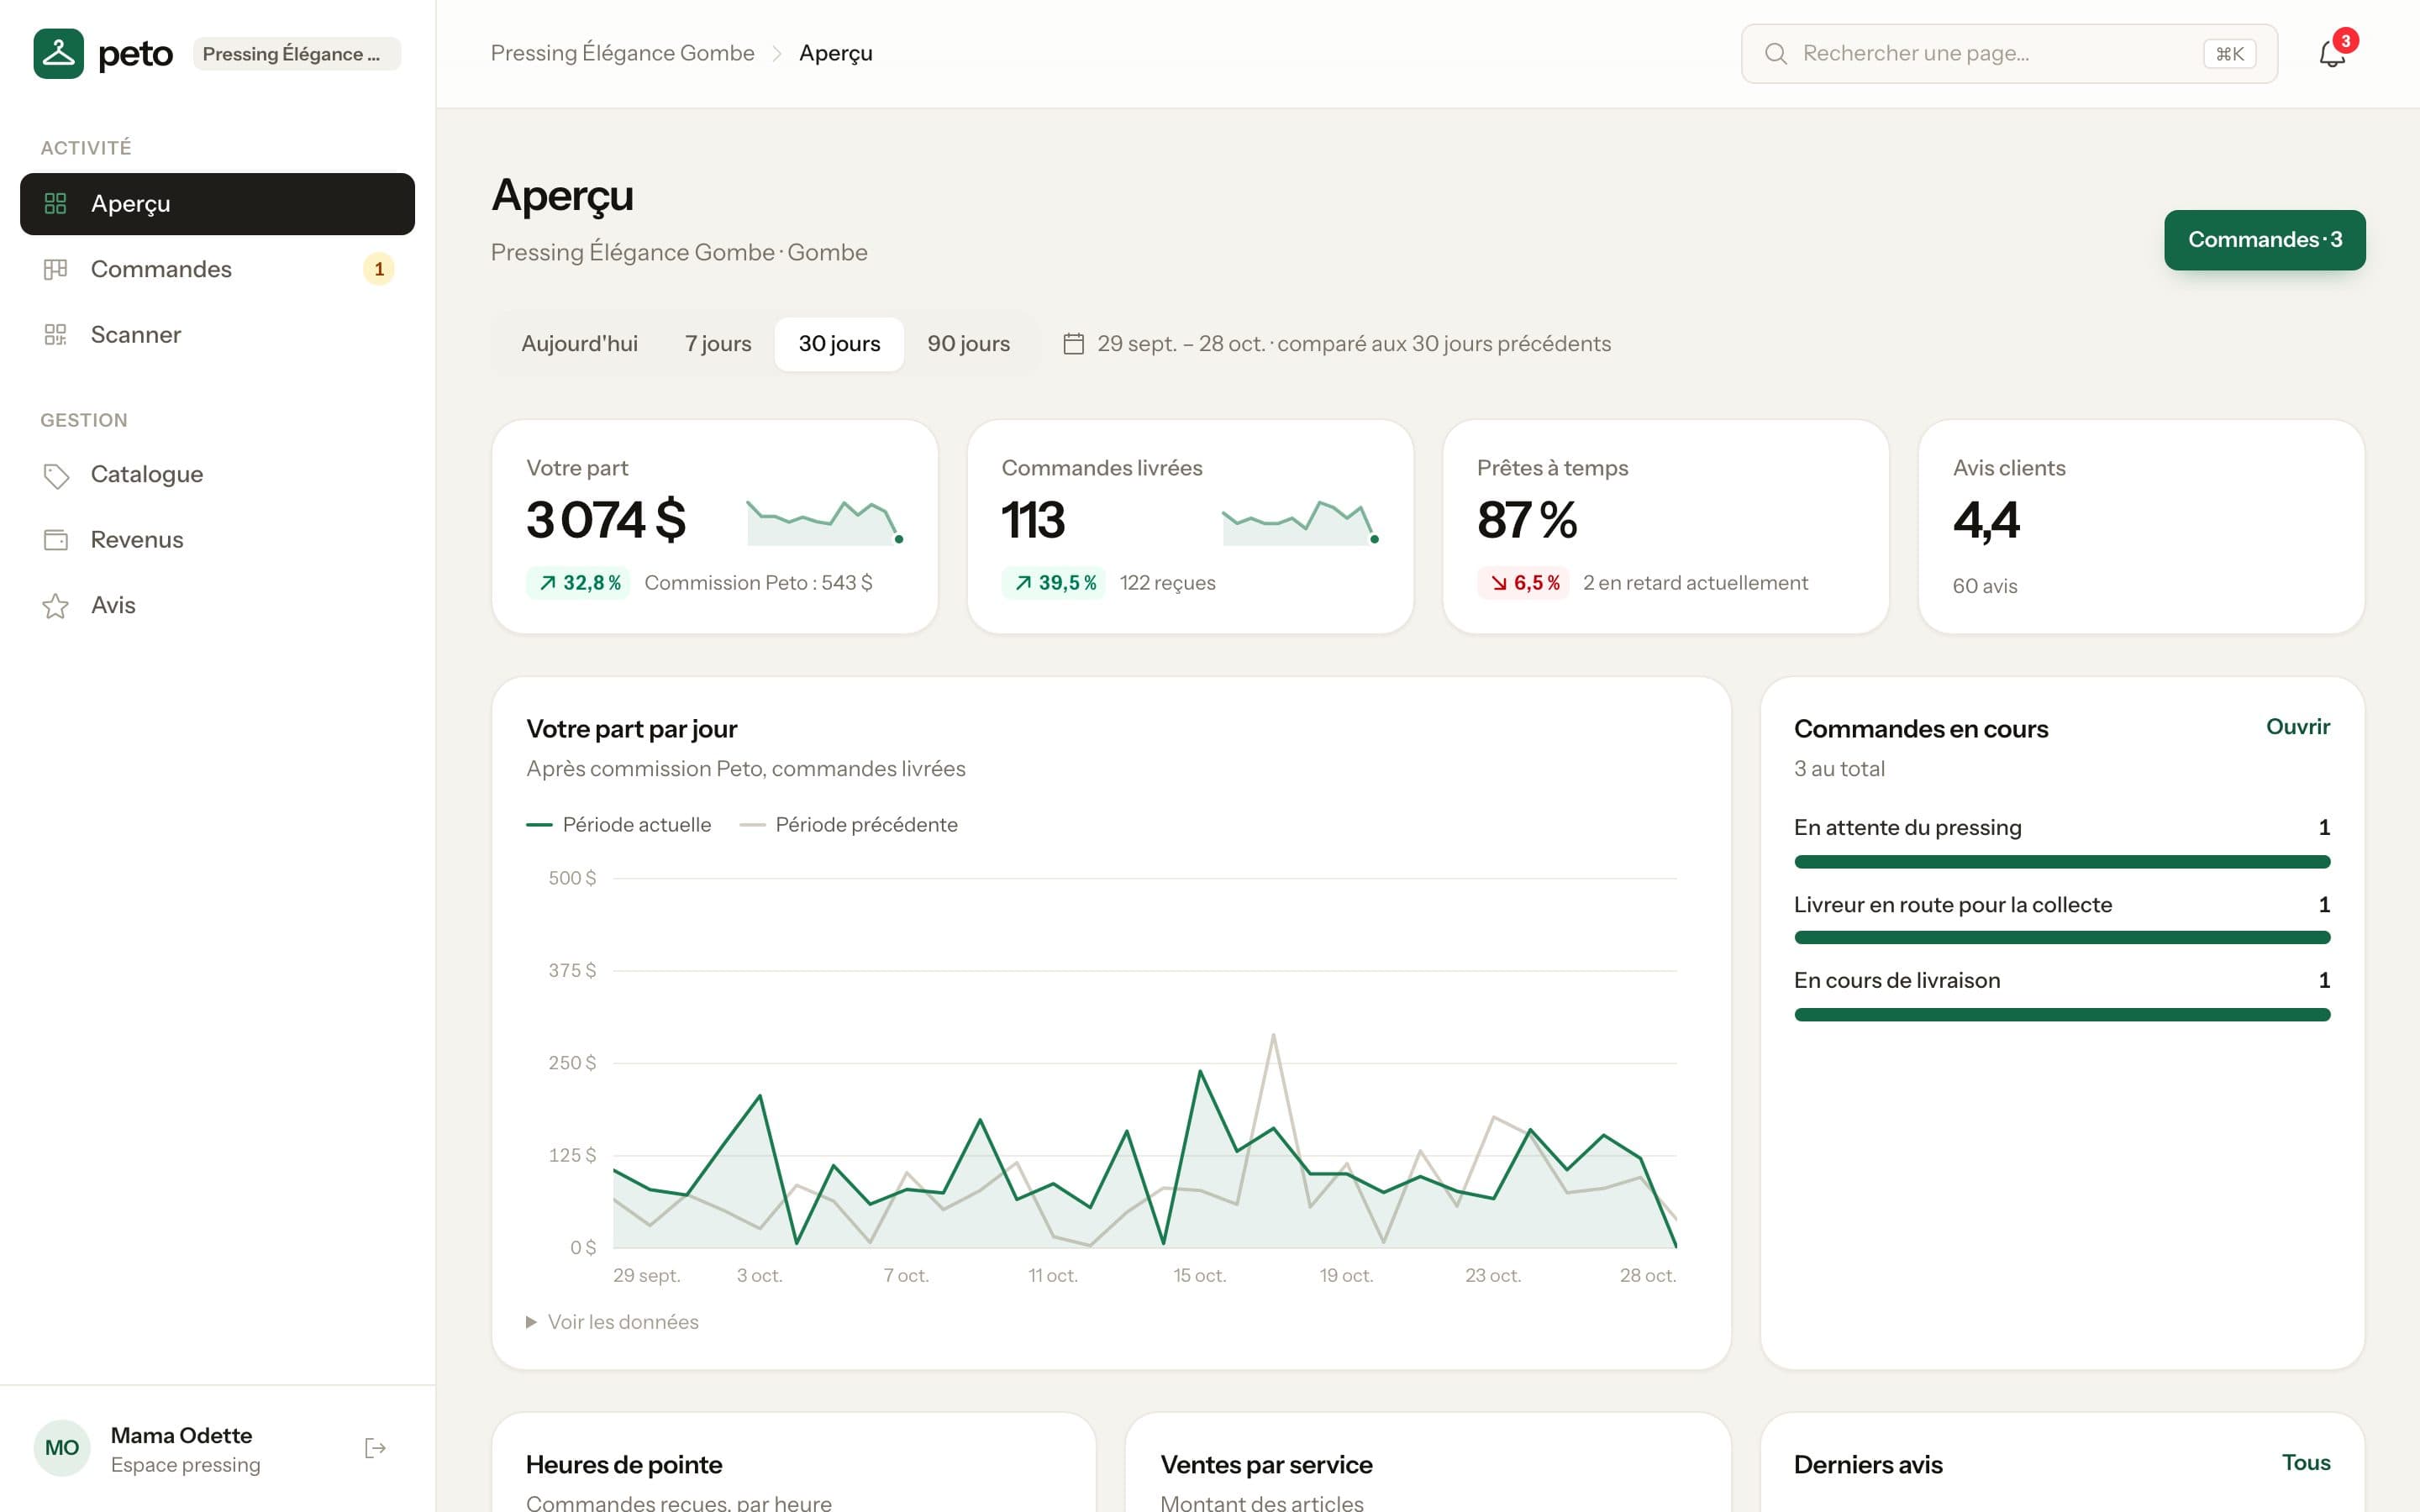
Task: Open the Pressing Élégance store selector
Action: point(297,54)
